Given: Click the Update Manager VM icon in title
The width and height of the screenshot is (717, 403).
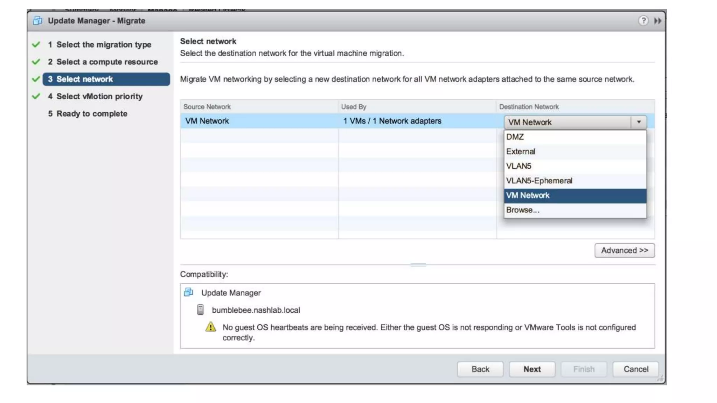Looking at the screenshot, I should coord(38,21).
